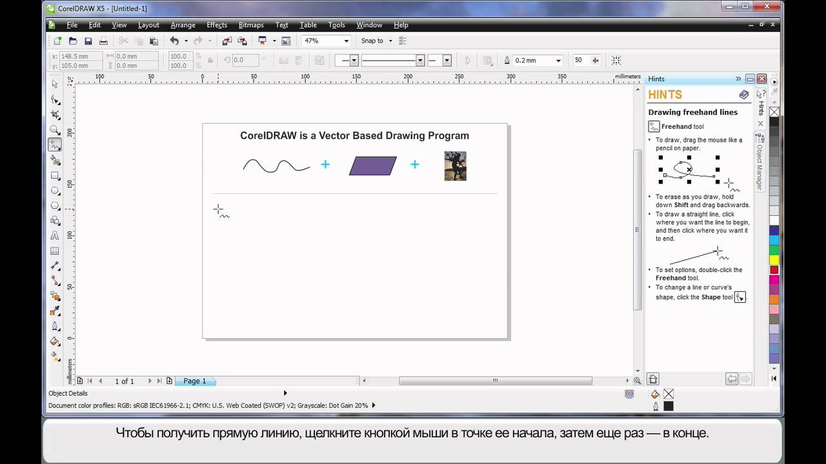The height and width of the screenshot is (464, 826).
Task: Open the Arrange menu
Action: 183,24
